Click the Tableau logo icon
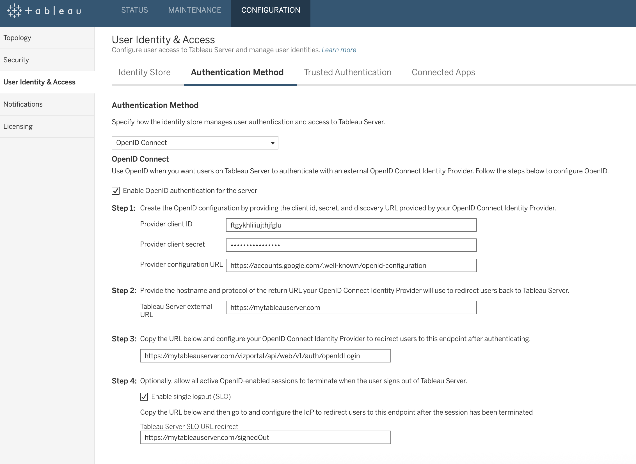The image size is (636, 464). (14, 11)
